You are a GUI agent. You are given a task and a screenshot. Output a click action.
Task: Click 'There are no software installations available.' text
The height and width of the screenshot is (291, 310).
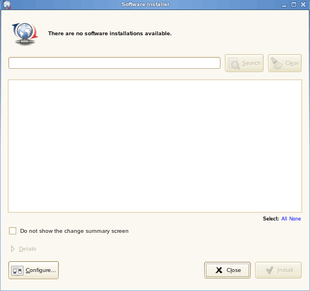(x=110, y=34)
